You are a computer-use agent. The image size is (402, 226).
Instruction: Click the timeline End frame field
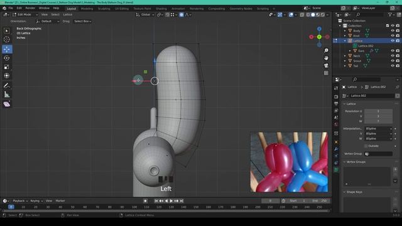(320, 201)
